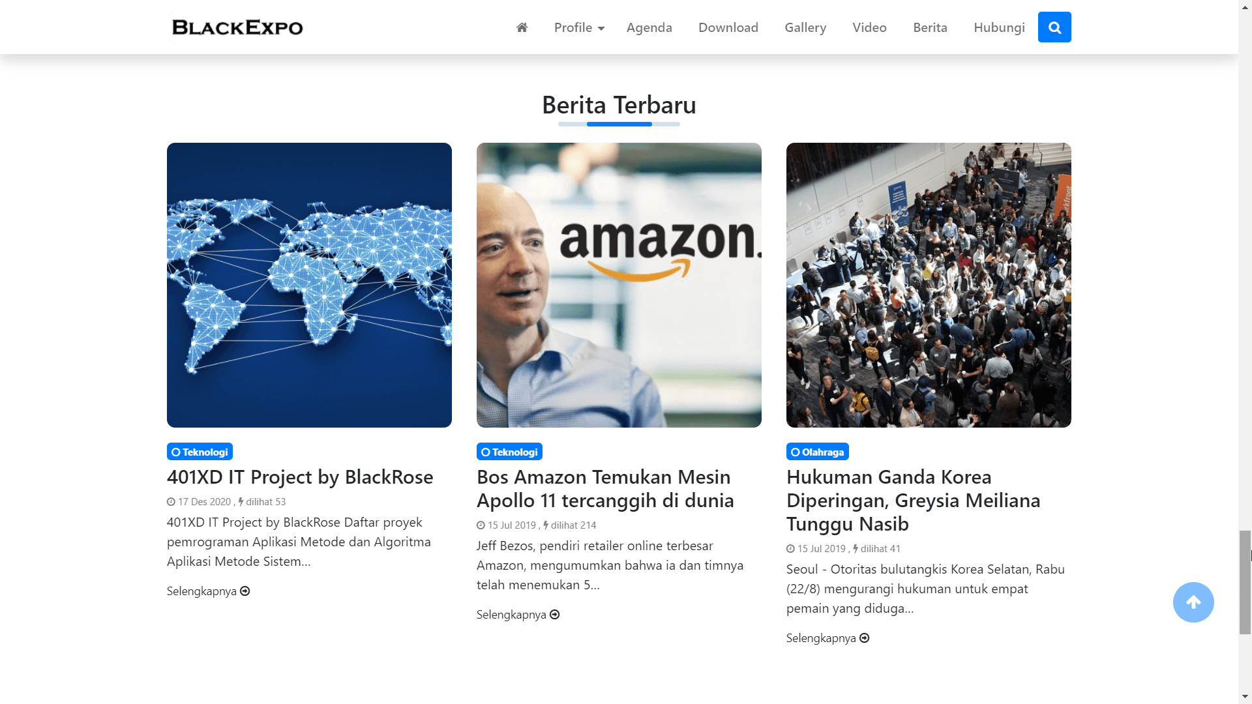Viewport: 1252px width, 704px height.
Task: Click the scroll-to-top arrow button
Action: click(1193, 602)
